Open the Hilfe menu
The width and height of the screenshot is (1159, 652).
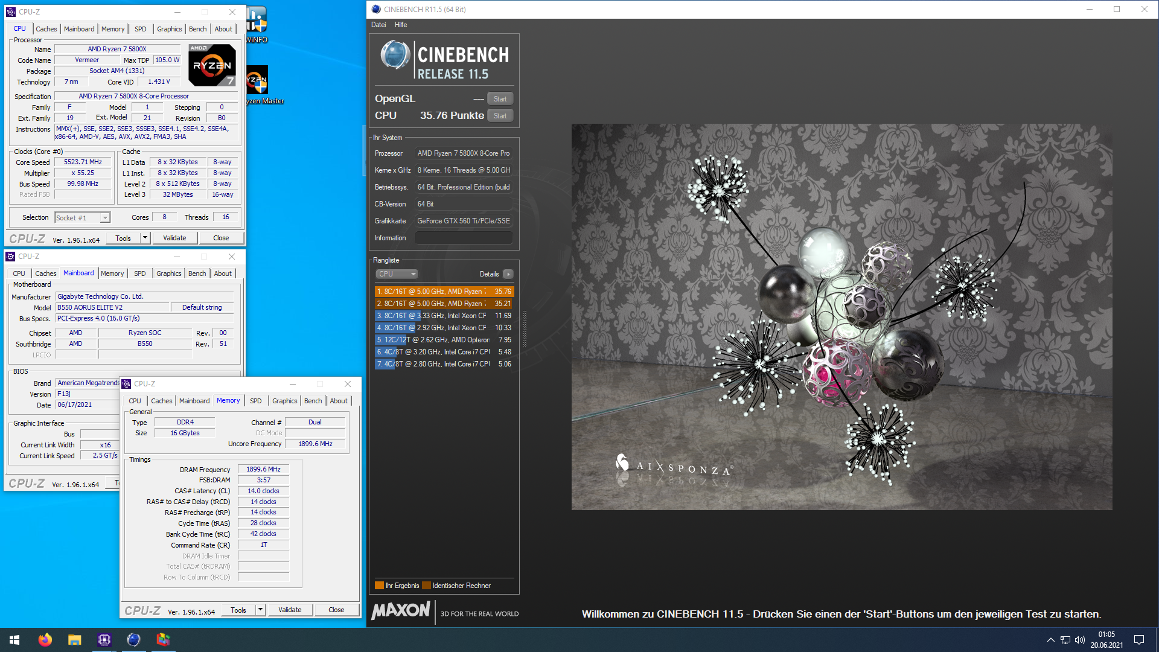[401, 25]
